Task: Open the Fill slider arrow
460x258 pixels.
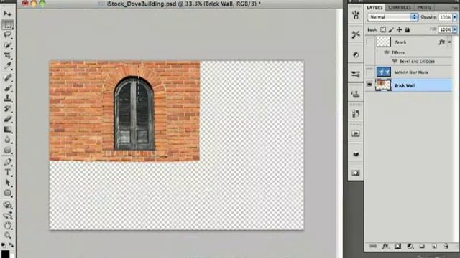Action: coord(455,29)
